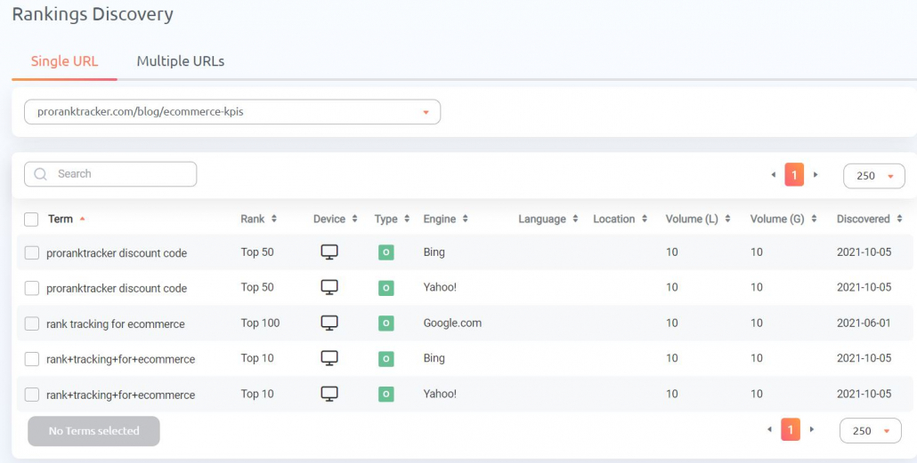Go to previous page using bottom left arrow
The image size is (917, 463).
pyautogui.click(x=769, y=430)
